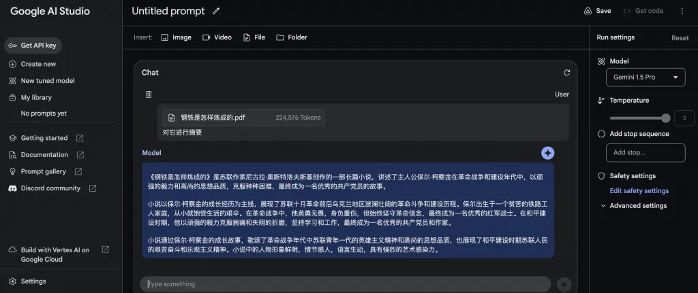Open the three-dot more options menu

[x=682, y=11]
